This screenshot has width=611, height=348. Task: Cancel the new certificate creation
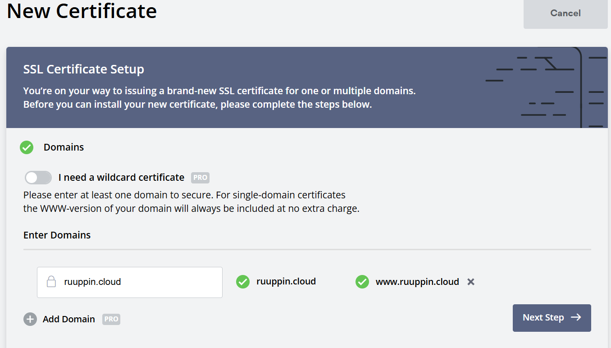coord(565,13)
